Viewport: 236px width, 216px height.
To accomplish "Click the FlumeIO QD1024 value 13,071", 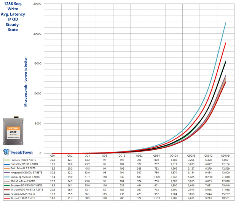I will pos(226,160).
